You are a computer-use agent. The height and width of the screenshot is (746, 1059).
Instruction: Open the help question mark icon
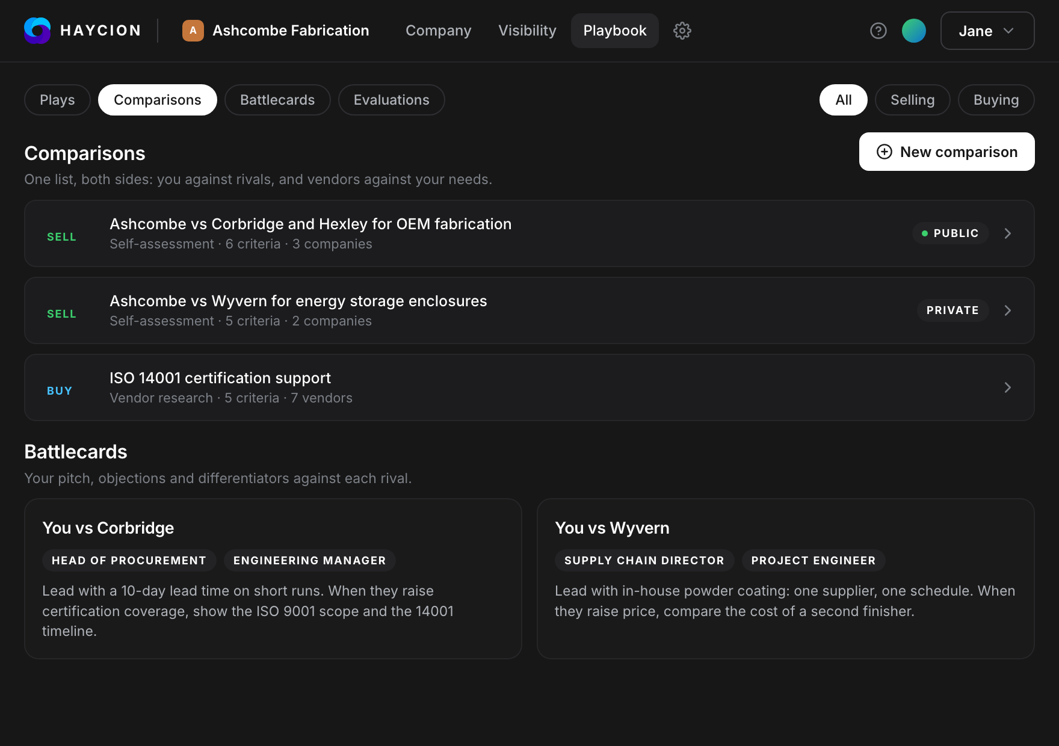point(878,31)
